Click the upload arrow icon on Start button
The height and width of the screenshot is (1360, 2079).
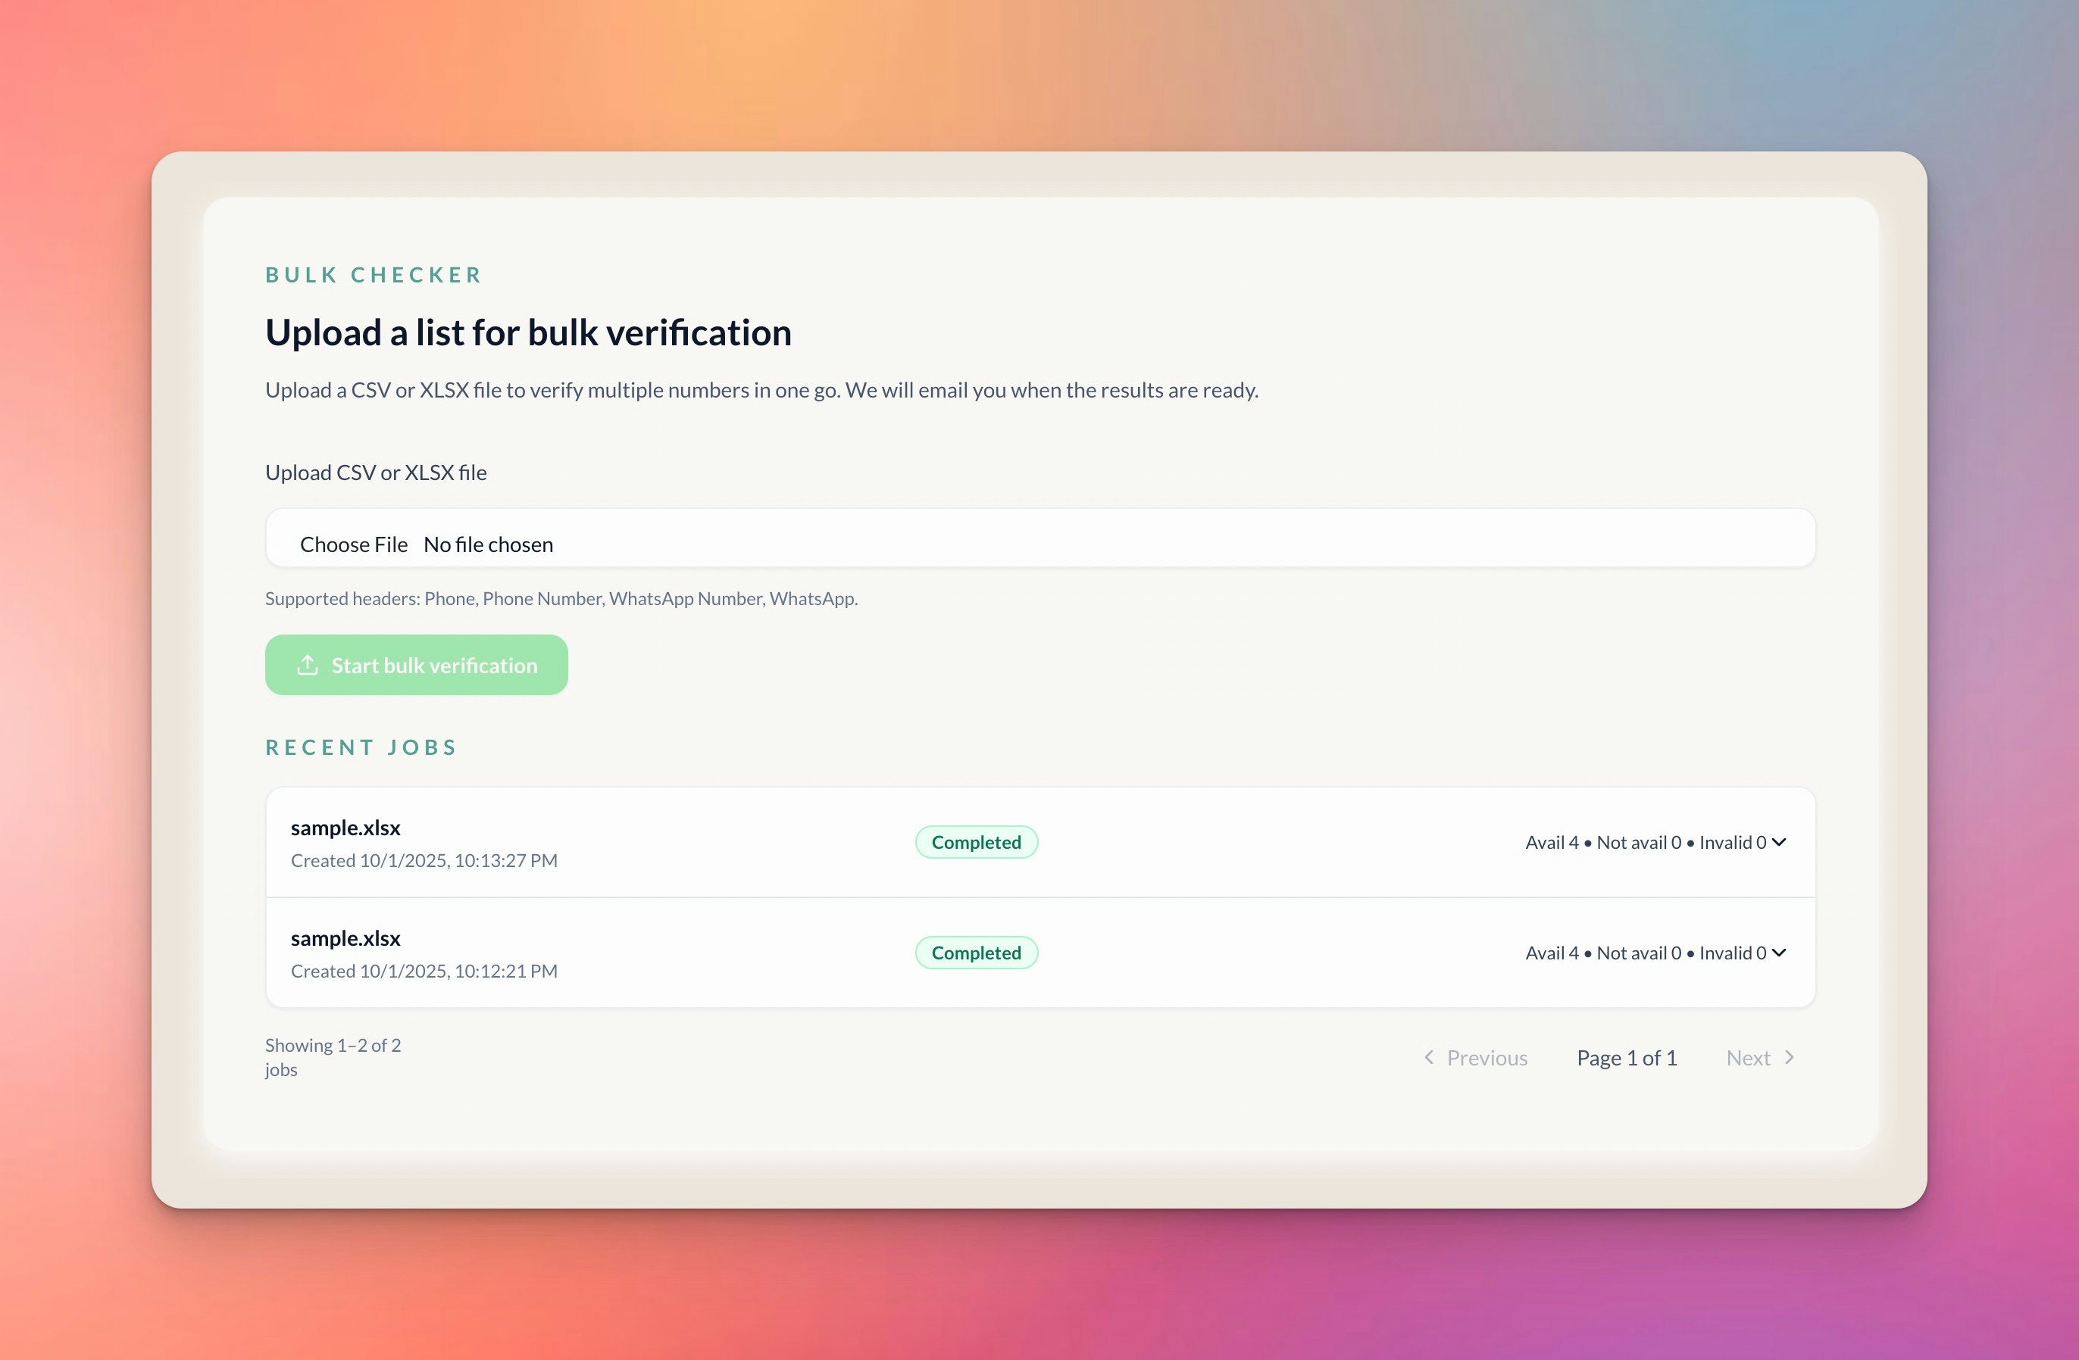(308, 665)
